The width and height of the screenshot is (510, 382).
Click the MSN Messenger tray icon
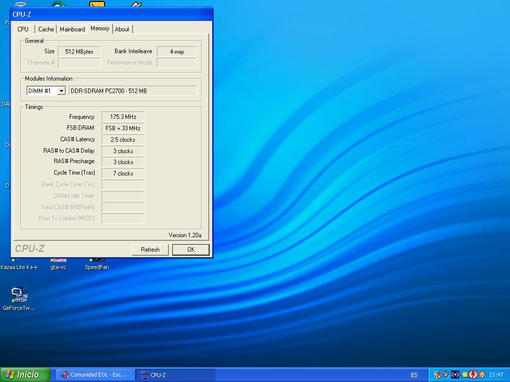click(x=437, y=375)
